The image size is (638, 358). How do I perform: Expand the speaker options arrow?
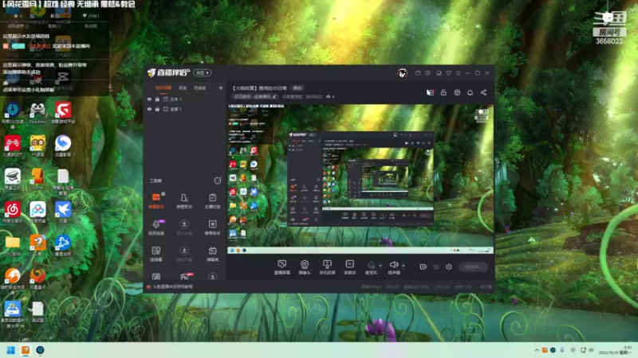(x=404, y=266)
